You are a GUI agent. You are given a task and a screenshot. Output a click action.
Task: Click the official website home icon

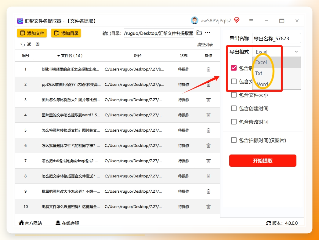click(x=21, y=223)
